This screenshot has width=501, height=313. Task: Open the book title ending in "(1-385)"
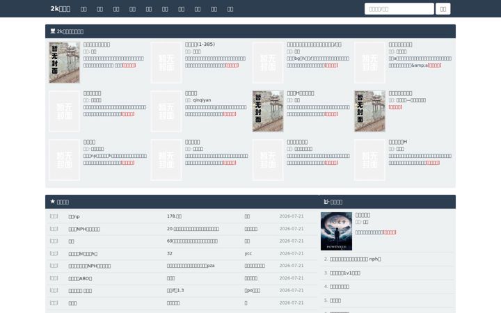[200, 45]
